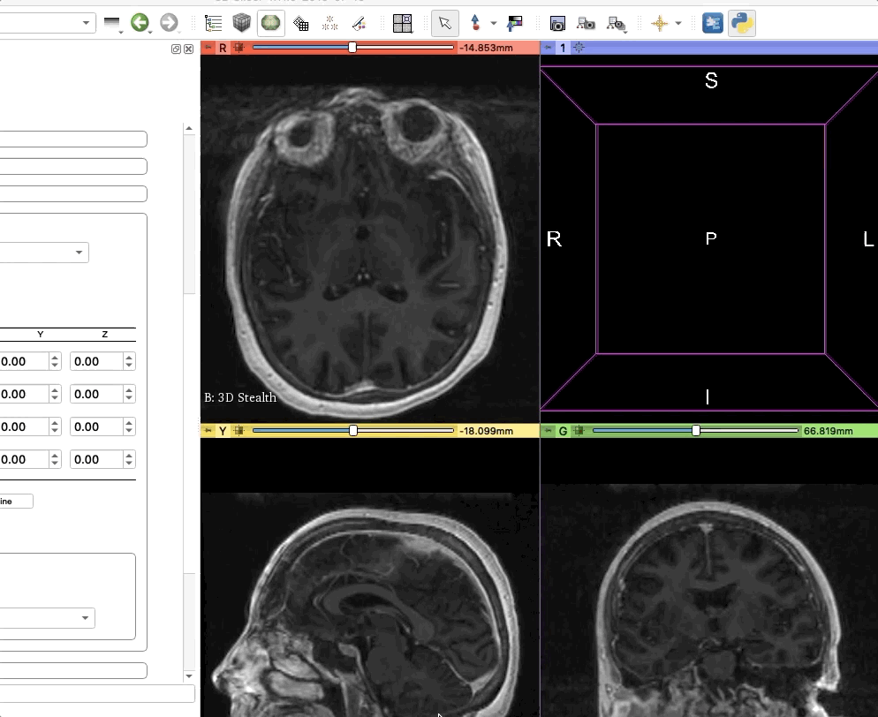Click the Z column header

pos(105,334)
